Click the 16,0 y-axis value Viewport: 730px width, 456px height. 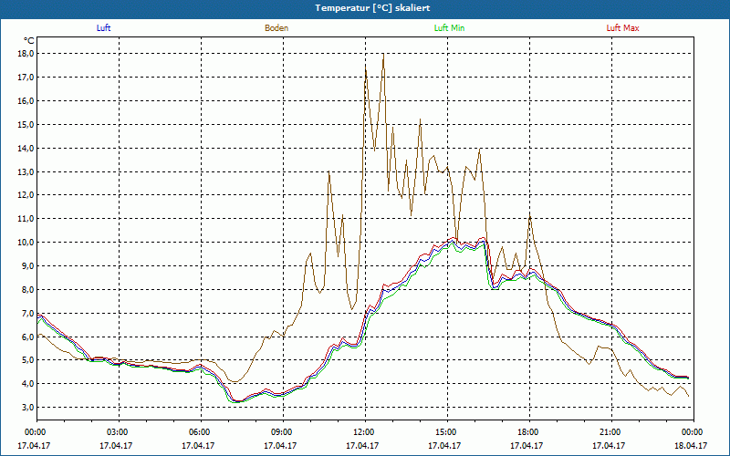coord(26,101)
